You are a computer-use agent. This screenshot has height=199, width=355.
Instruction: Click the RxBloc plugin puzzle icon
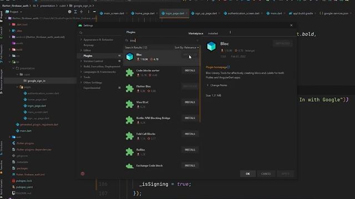pos(130,151)
